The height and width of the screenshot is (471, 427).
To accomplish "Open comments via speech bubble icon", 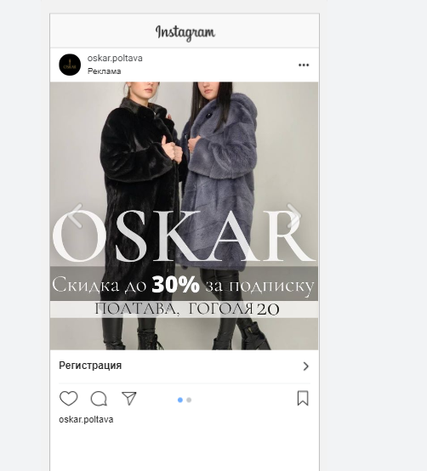I will (99, 399).
